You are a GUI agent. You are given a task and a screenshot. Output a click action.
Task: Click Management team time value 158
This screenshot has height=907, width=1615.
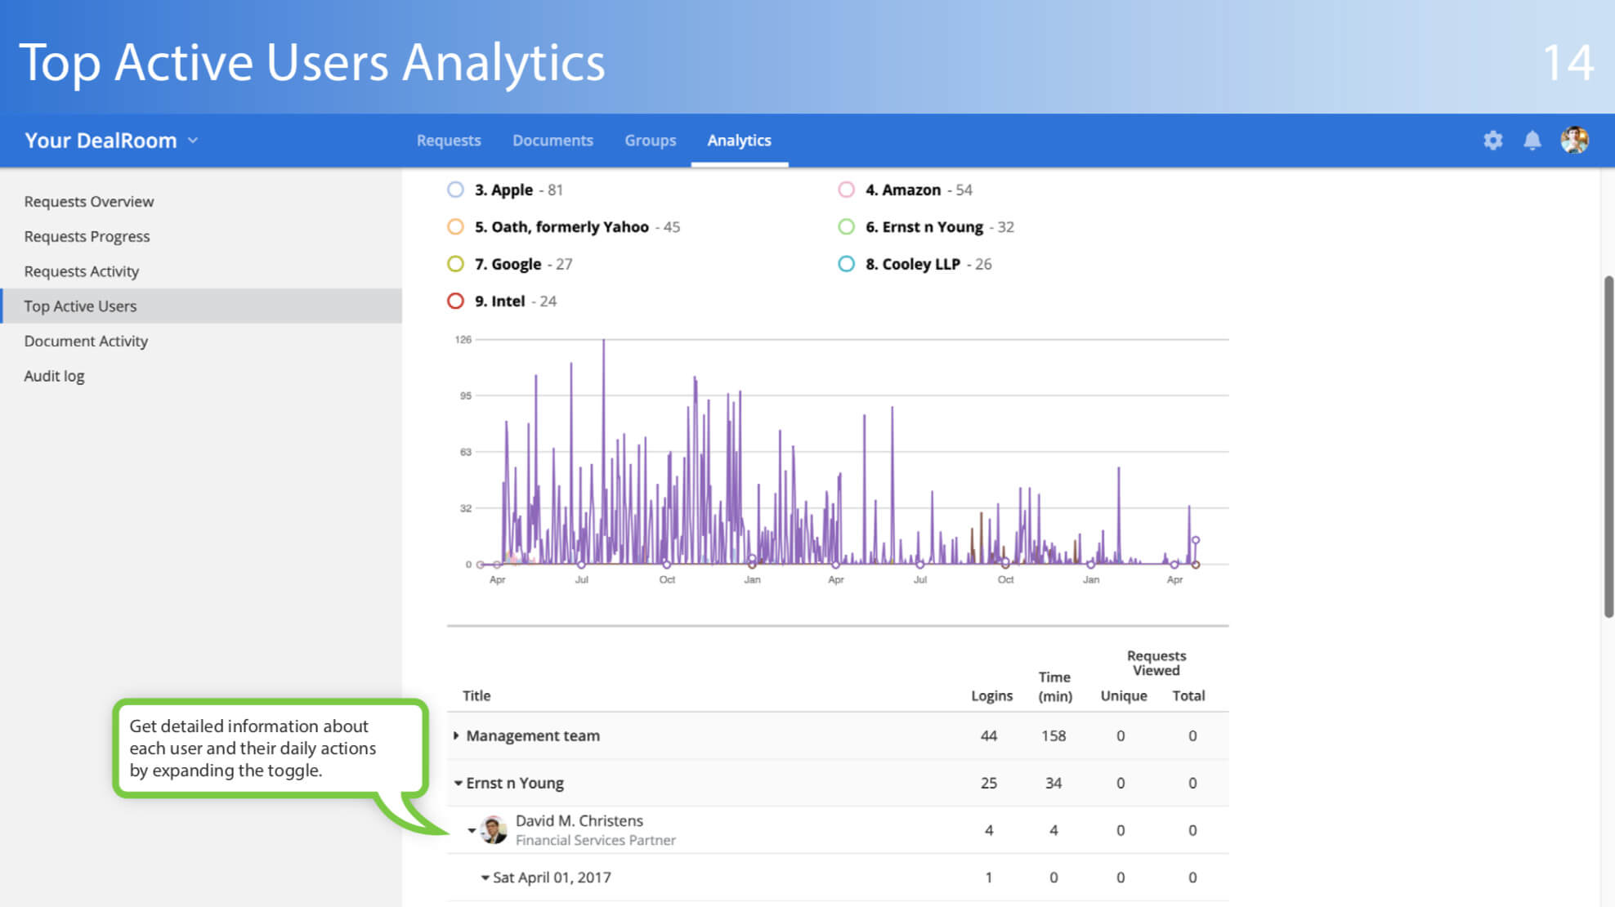point(1054,736)
